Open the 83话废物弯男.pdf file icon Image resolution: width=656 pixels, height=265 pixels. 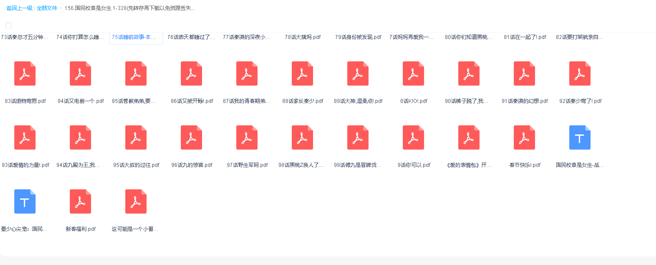pos(25,73)
